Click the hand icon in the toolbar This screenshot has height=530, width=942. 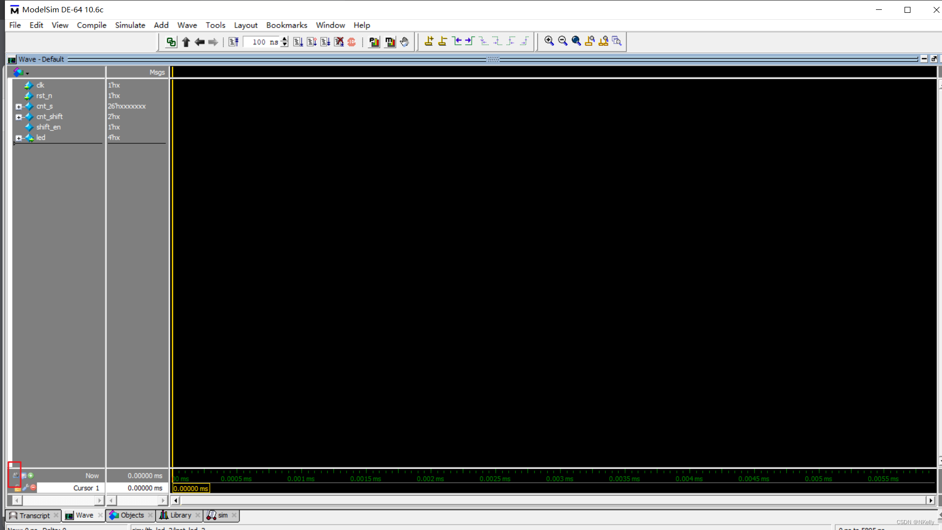[x=405, y=42]
